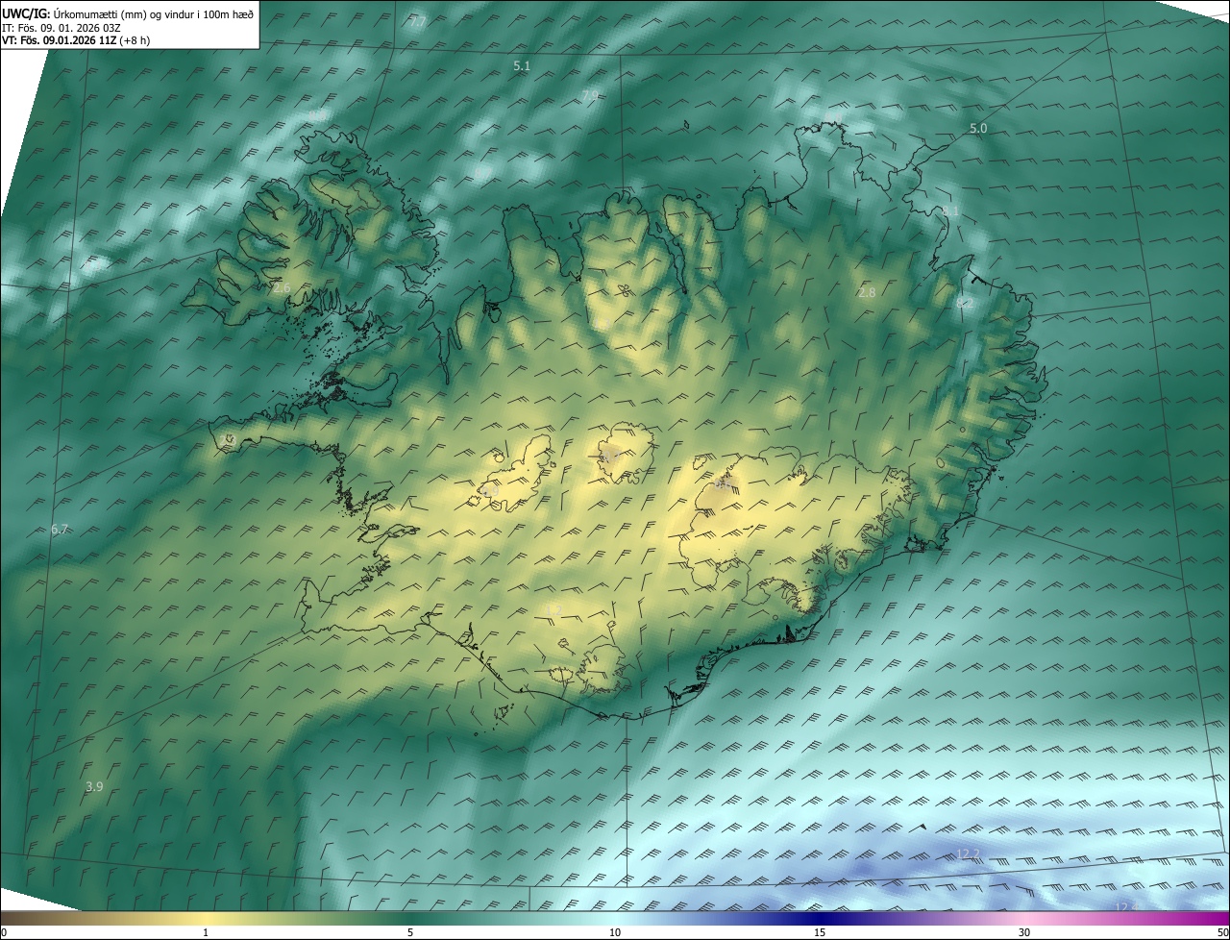Click the 12.2 value label in the southeast ocean
The image size is (1230, 940).
pyautogui.click(x=969, y=854)
